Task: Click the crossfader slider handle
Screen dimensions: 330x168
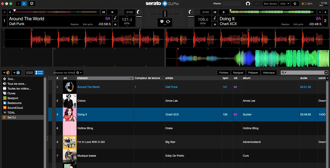Action: tap(165, 14)
